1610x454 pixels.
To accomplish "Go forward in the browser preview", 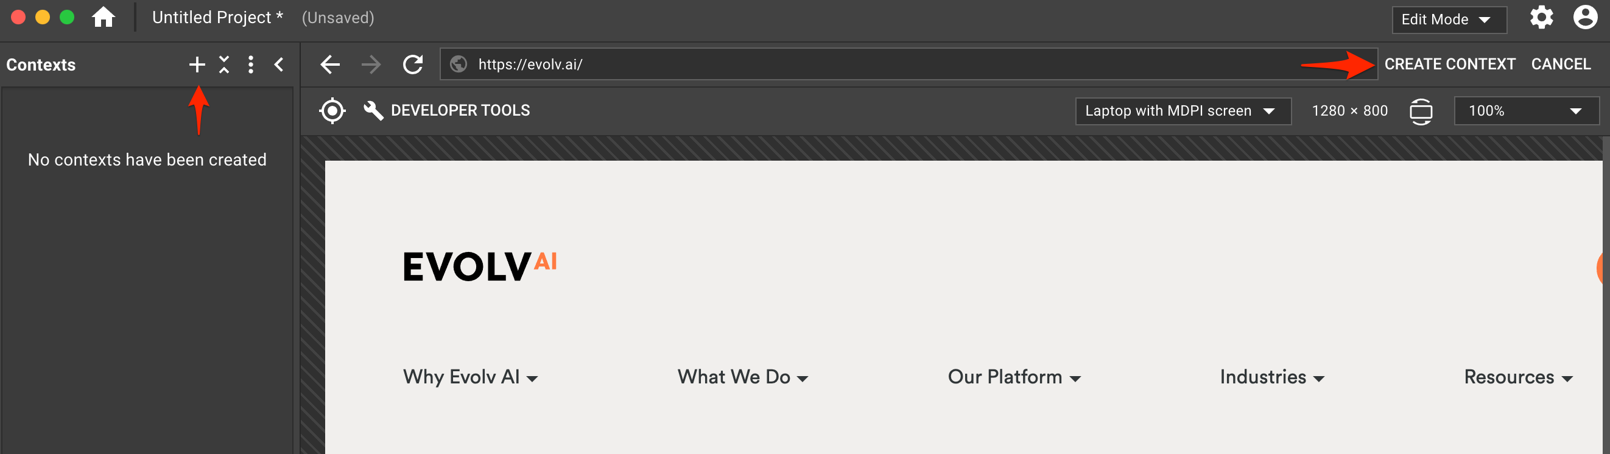I will tap(371, 65).
